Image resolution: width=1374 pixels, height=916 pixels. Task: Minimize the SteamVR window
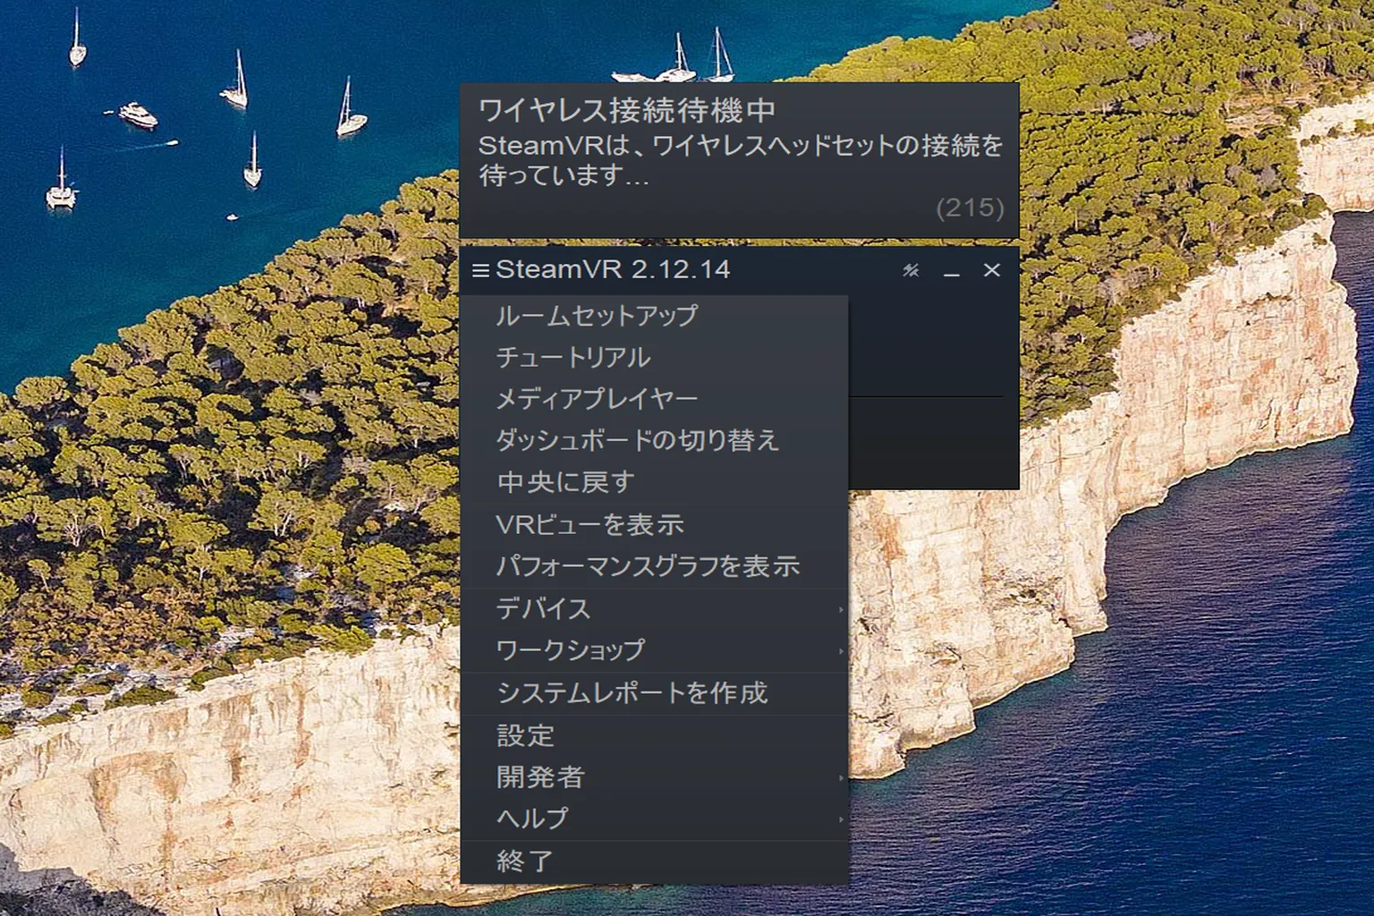point(952,271)
